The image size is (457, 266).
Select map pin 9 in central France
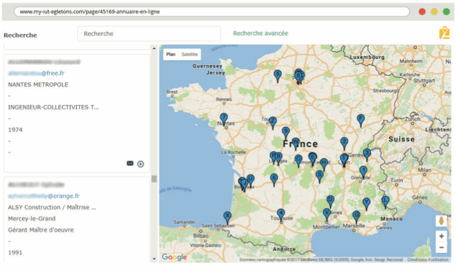tap(286, 132)
